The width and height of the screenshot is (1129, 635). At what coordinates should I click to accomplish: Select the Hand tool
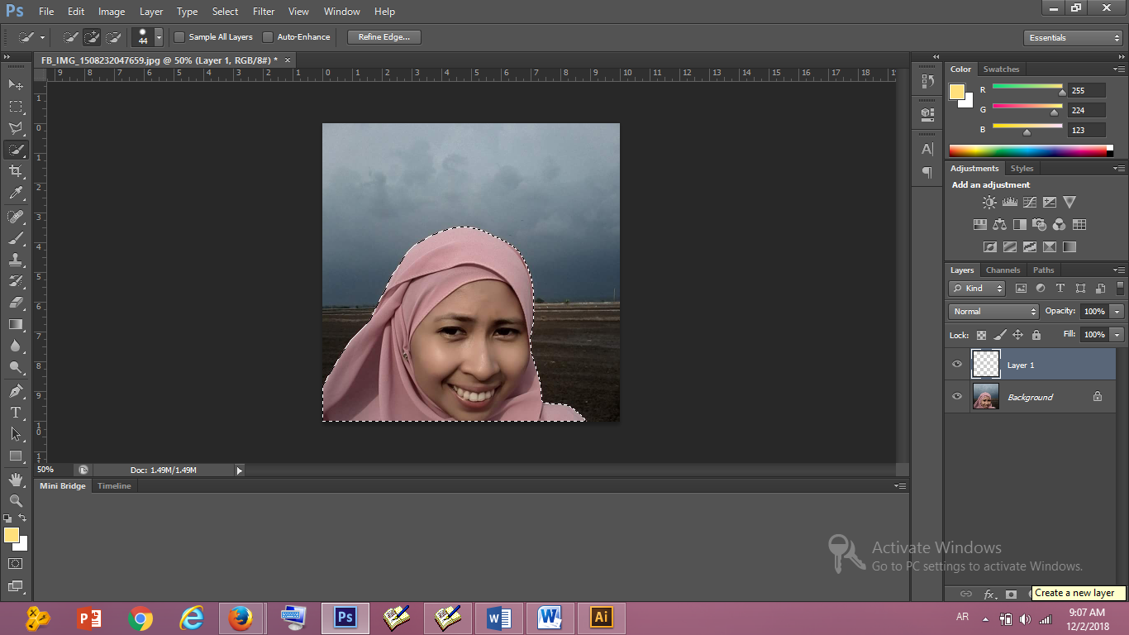pos(16,478)
